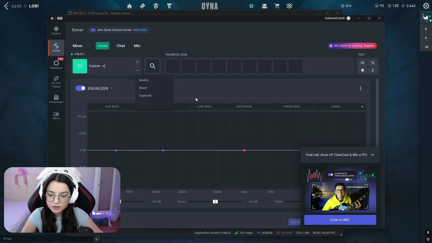Open the Valorant agents icon
Screen dimensions: 432x243
point(156,6)
